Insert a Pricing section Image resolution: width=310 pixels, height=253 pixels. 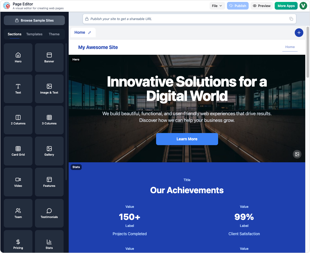[x=18, y=244]
